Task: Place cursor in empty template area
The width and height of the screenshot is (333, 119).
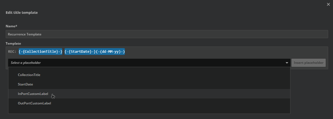Action: 217,52
